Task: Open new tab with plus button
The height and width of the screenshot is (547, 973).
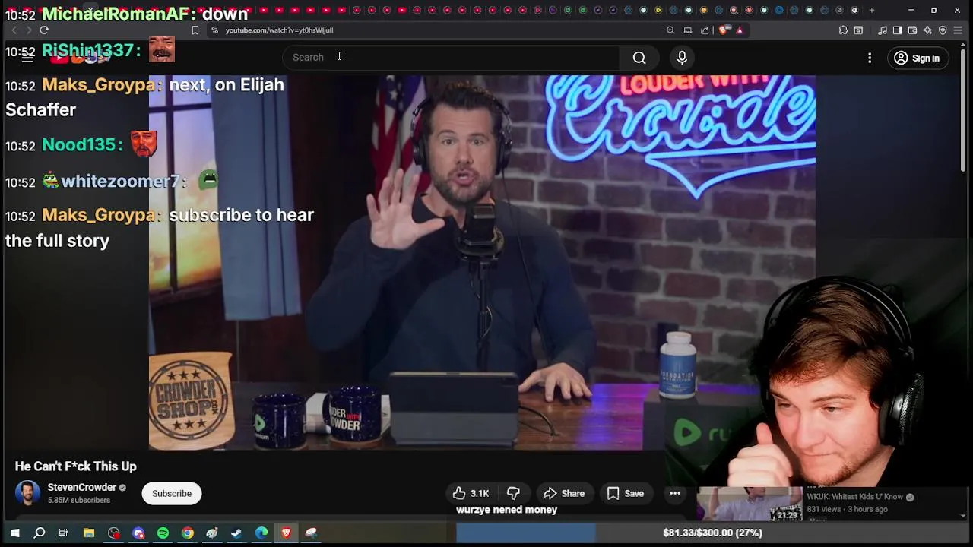Action: click(x=871, y=10)
